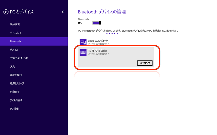Toggle the Bluetooth switch off

pyautogui.click(x=97, y=23)
